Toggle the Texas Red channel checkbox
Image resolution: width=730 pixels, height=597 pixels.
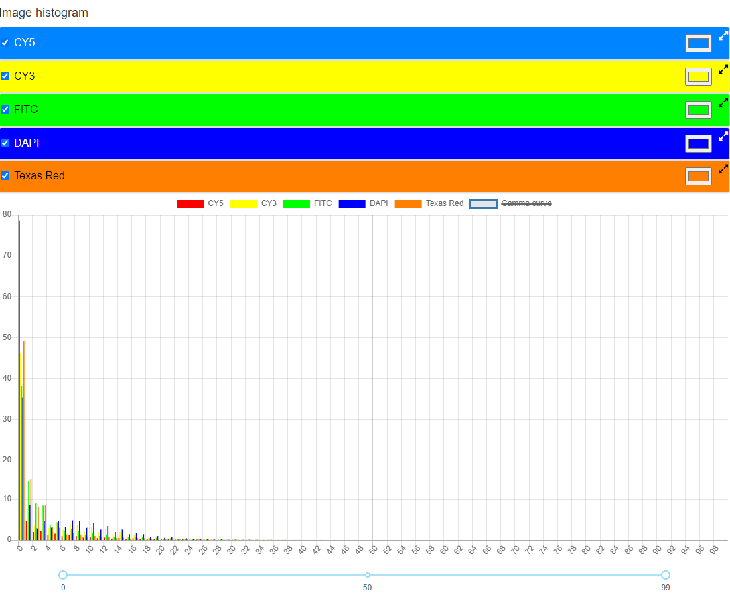[5, 176]
